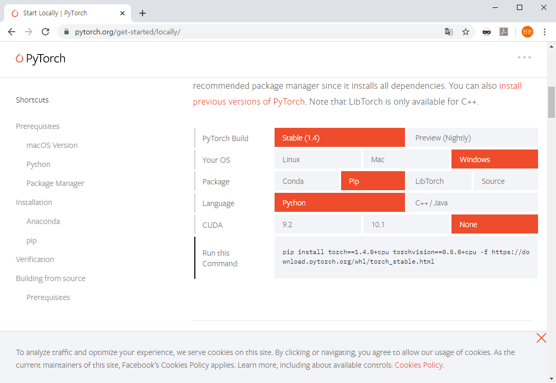Open new tab with plus button
The width and height of the screenshot is (556, 383).
(x=143, y=13)
